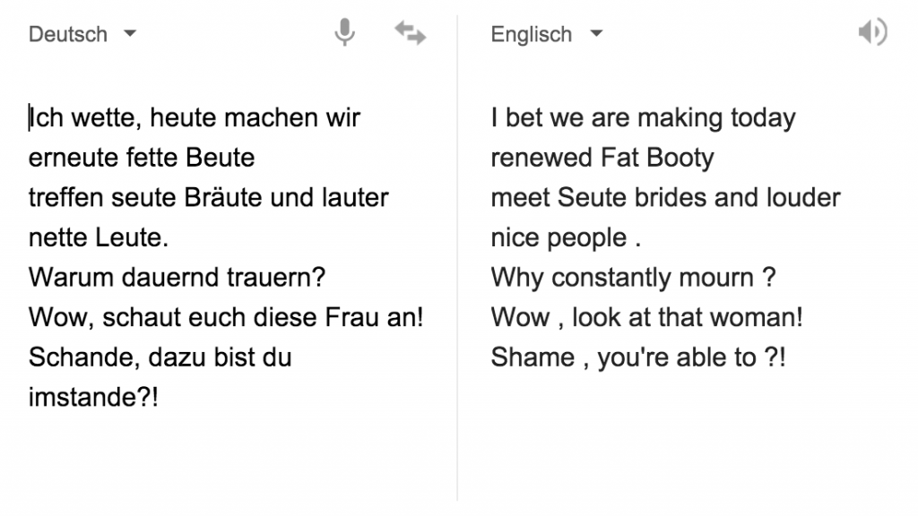Viewport: 918px width, 516px height.
Task: Click the 'erneute fette Beute' source line
Action: coord(142,159)
